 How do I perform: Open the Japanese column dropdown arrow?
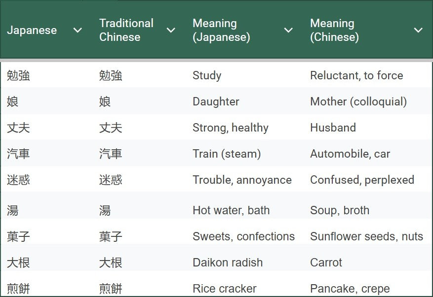point(78,30)
